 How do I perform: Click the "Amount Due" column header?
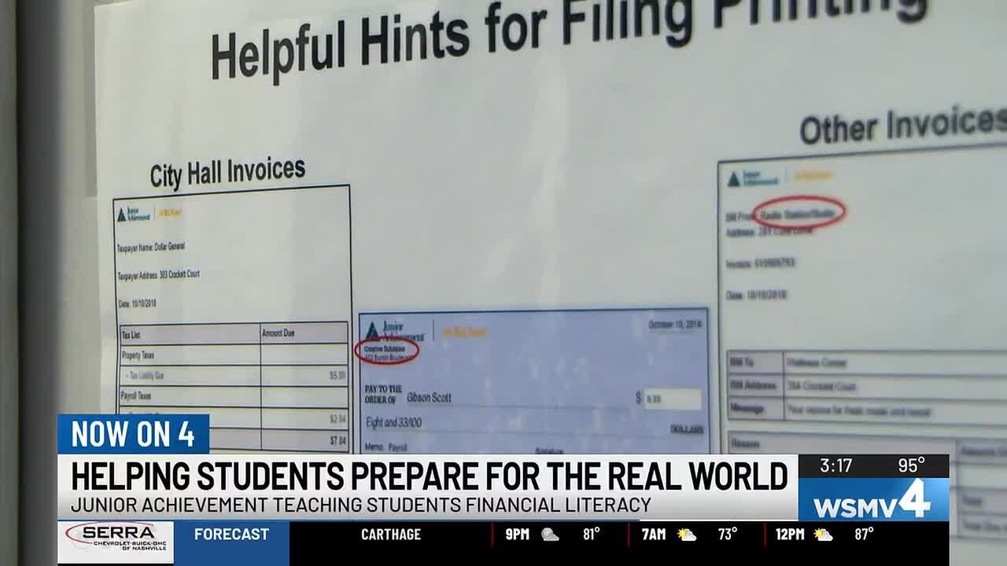tap(278, 333)
